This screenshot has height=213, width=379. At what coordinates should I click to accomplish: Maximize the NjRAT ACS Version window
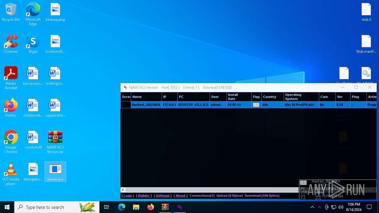click(x=356, y=87)
